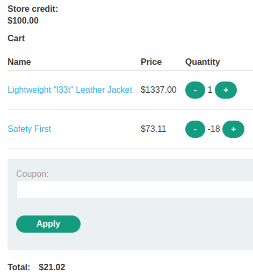Open the Lightweight "l33t" Leather Jacket link
The height and width of the screenshot is (275, 253).
coord(70,90)
